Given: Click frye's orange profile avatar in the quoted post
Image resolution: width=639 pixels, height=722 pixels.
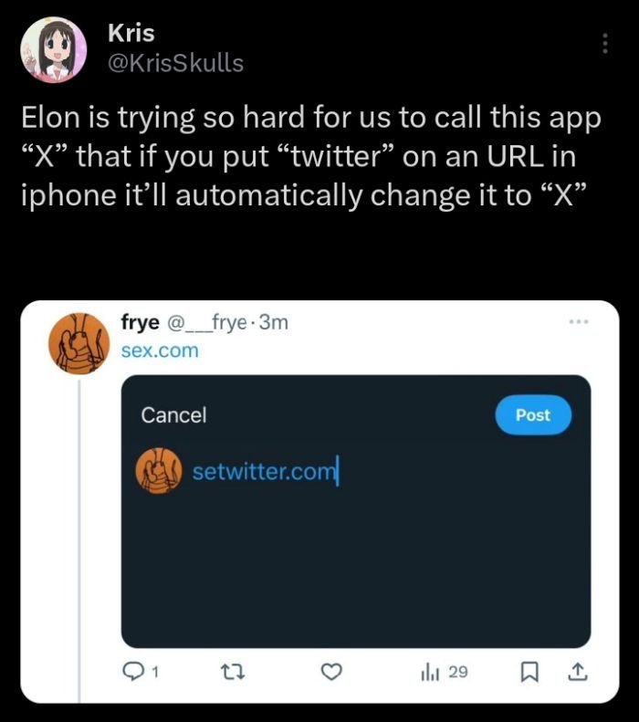Looking at the screenshot, I should 78,342.
